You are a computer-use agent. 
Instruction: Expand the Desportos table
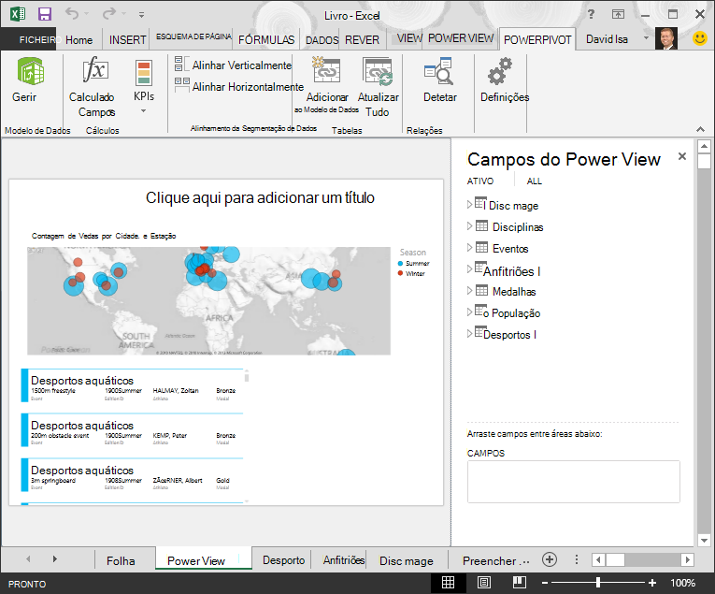[x=470, y=334]
